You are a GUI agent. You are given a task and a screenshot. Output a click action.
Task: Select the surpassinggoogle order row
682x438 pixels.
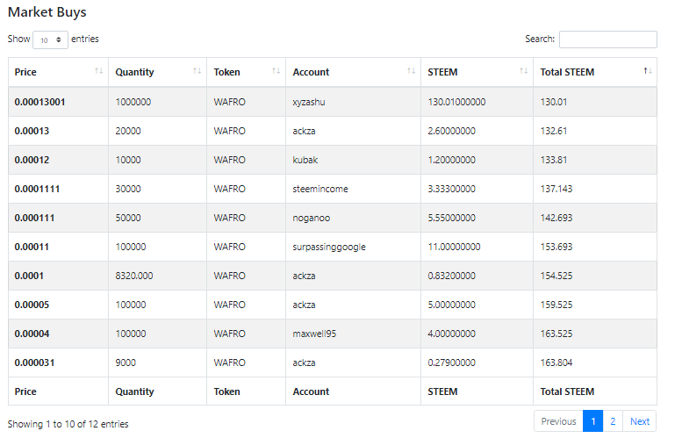pyautogui.click(x=333, y=247)
